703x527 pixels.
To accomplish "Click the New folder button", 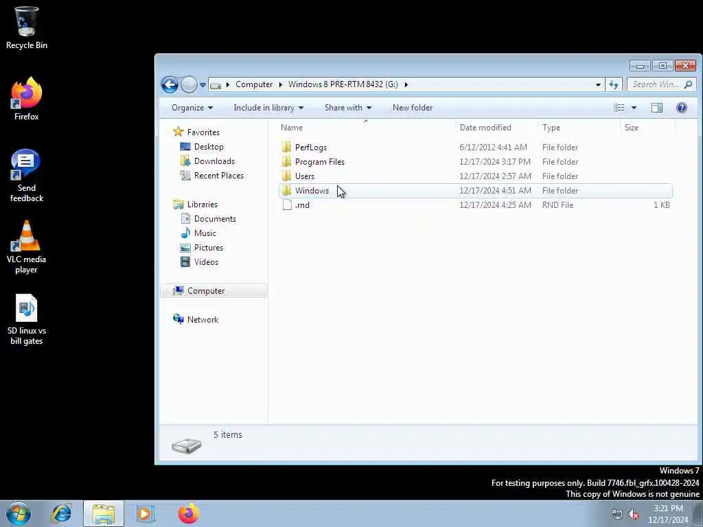I will coord(413,108).
